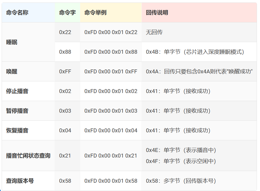Click the 恢复播音 row label

pos(17,131)
